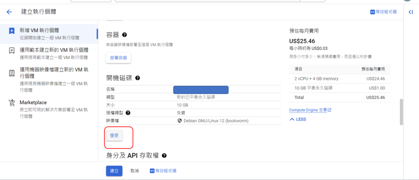Collapse the right side panel using the arrow icon
This screenshot has width=419, height=180.
[x=410, y=12]
